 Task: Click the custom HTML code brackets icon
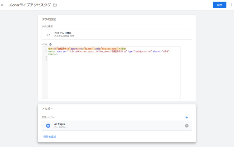click(x=48, y=35)
